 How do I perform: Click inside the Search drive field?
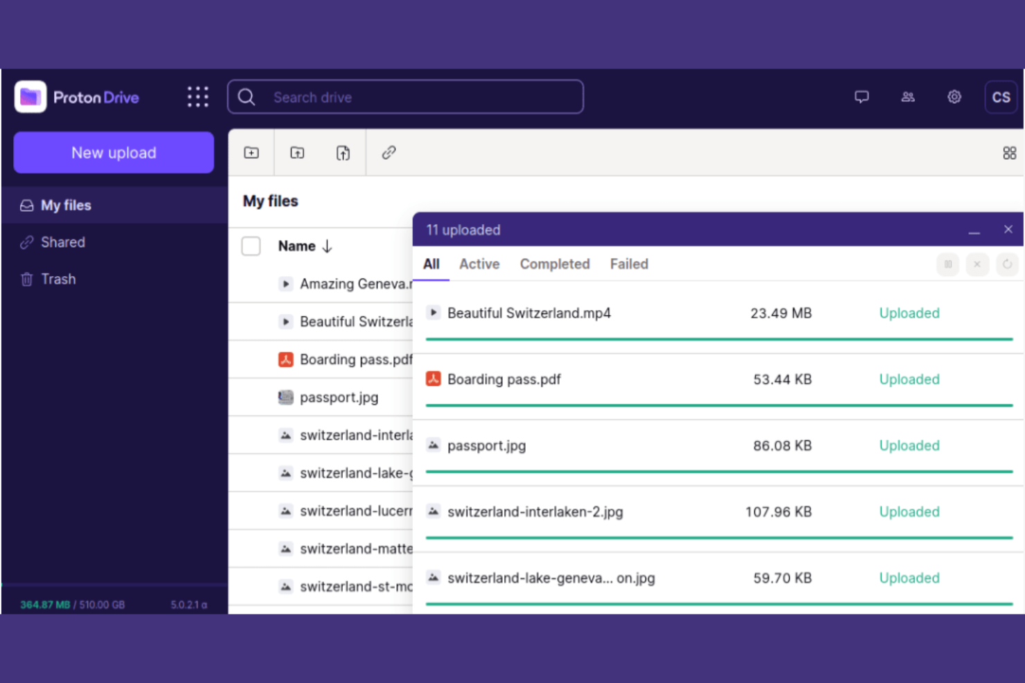tap(405, 97)
